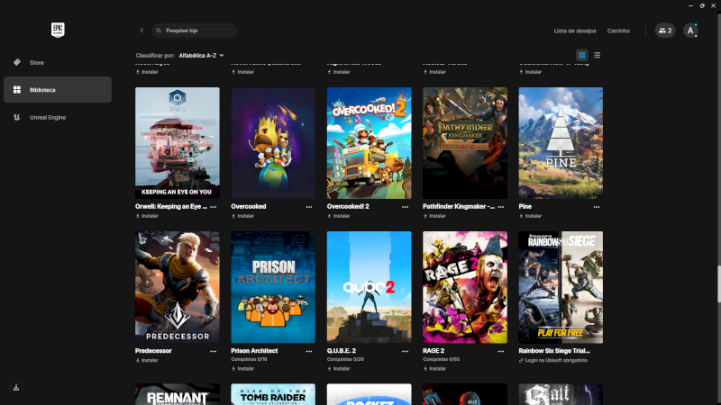The width and height of the screenshot is (721, 405).
Task: Open Remnant game cover
Action: 177,394
